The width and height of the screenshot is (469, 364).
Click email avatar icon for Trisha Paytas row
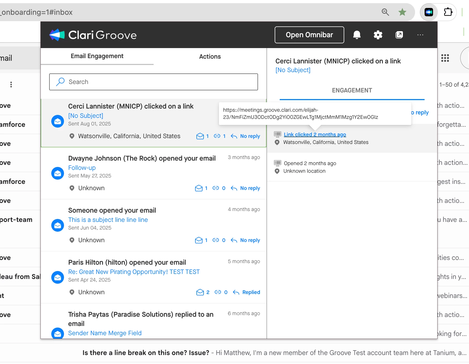[x=58, y=333]
